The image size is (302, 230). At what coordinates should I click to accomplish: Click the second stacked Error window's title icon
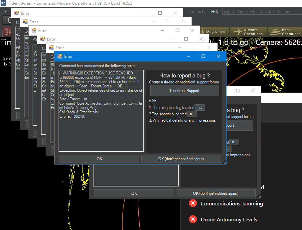pos(25,22)
